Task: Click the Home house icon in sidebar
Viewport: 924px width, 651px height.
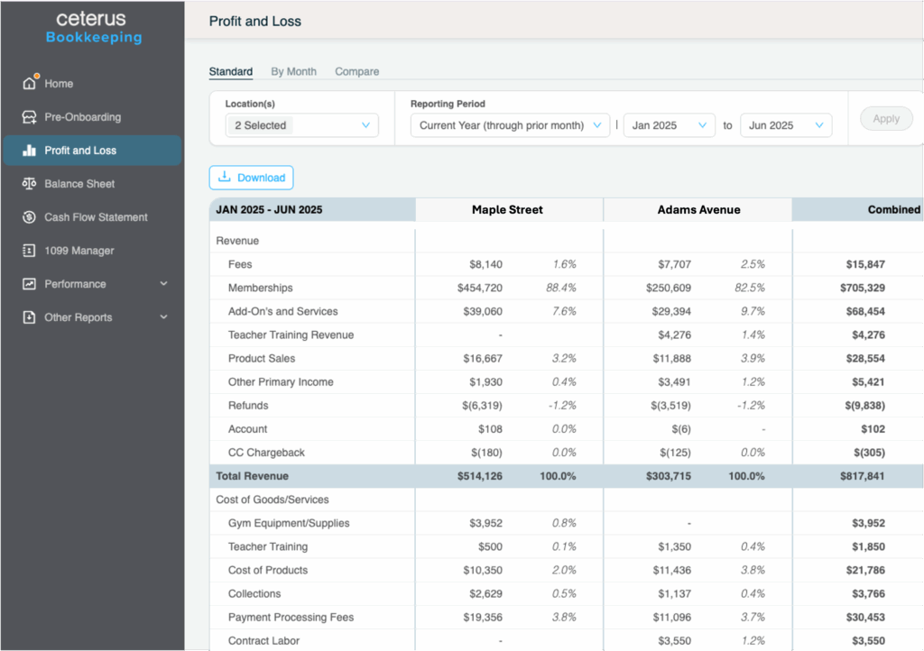Action: tap(29, 84)
